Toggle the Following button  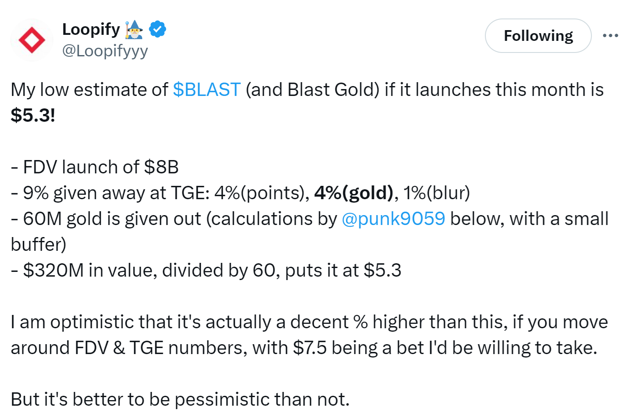click(538, 36)
